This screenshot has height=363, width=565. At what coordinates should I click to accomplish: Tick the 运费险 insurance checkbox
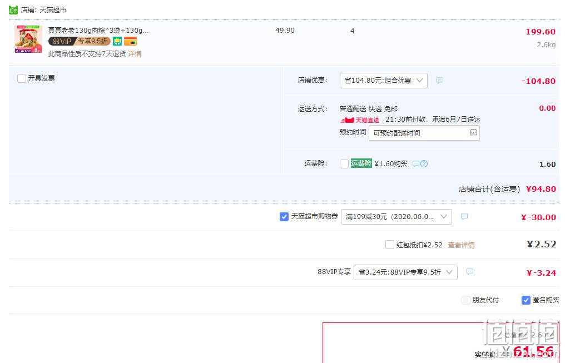344,164
